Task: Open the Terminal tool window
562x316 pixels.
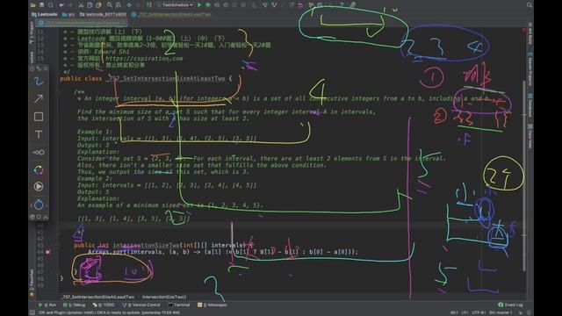Action: 179,305
